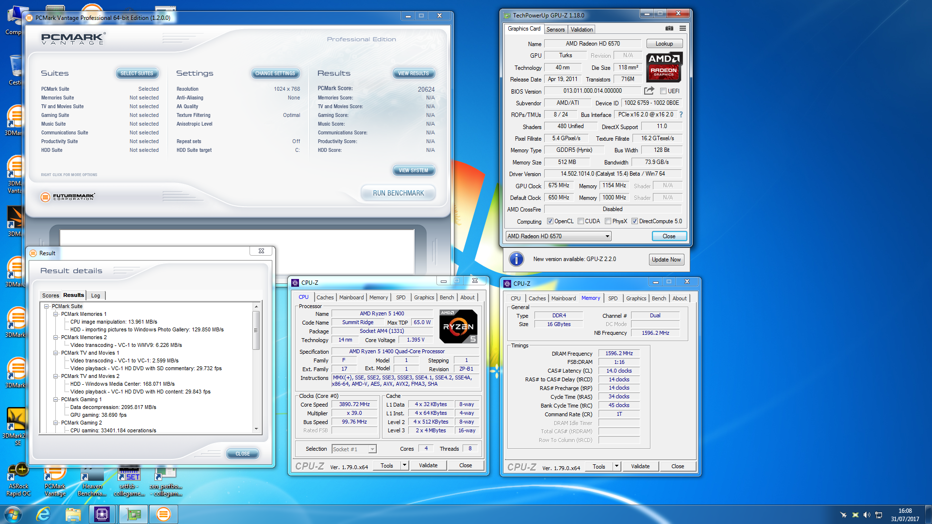
Task: Collapse the PCMark Memories 2 tree node
Action: (56, 337)
